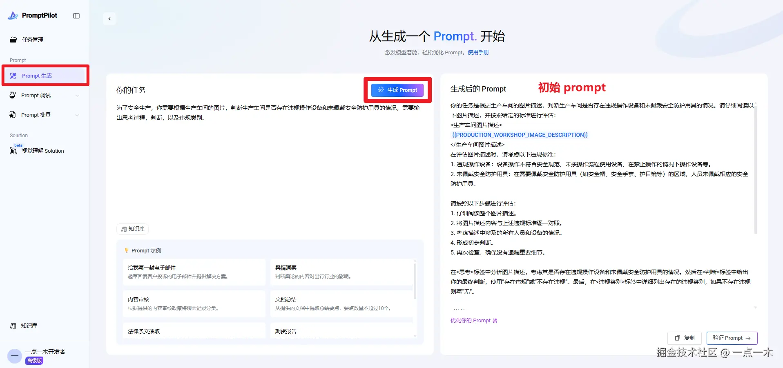The height and width of the screenshot is (368, 783).
Task: Click the Prompt 调试 sidebar icon
Action: point(13,95)
